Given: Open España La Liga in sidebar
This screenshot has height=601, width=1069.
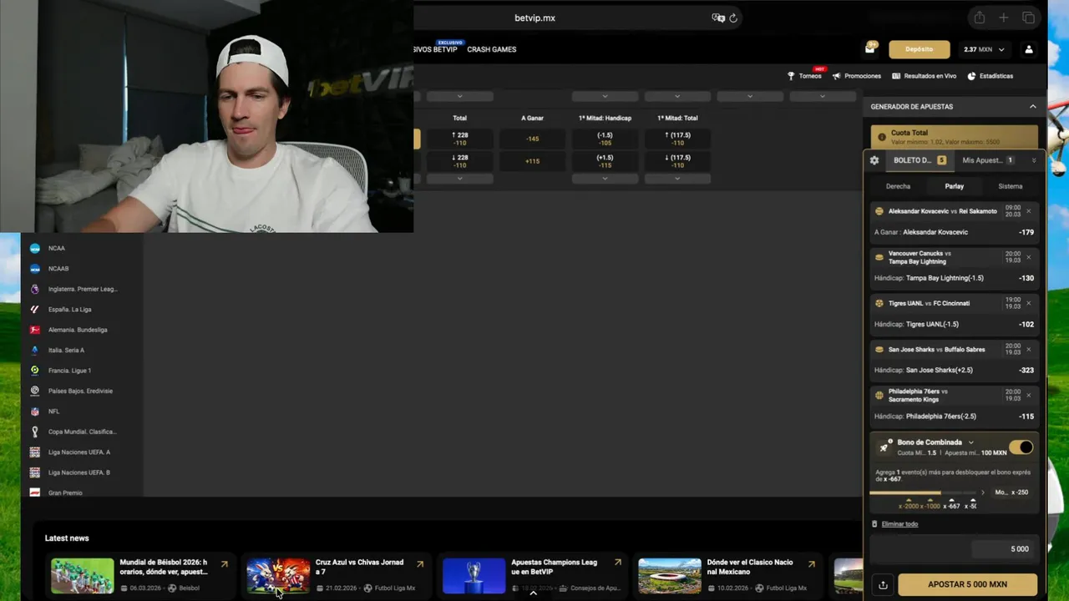Looking at the screenshot, I should [69, 310].
